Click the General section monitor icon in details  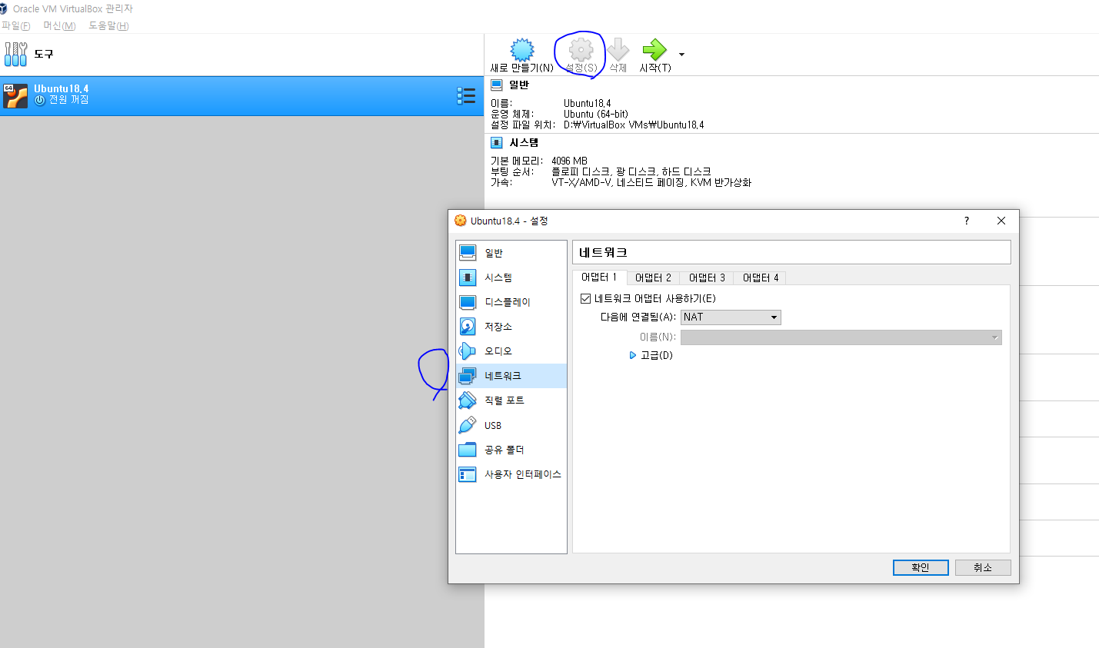[x=497, y=85]
